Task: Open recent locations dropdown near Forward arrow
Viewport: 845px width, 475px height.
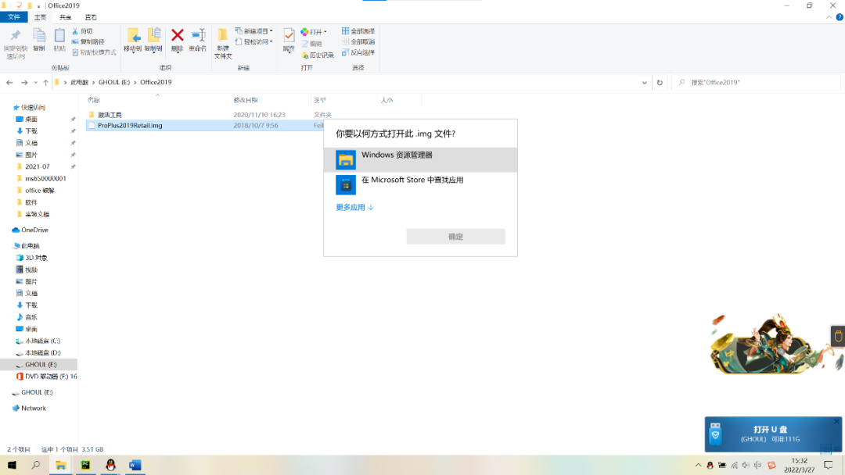Action: coord(35,82)
